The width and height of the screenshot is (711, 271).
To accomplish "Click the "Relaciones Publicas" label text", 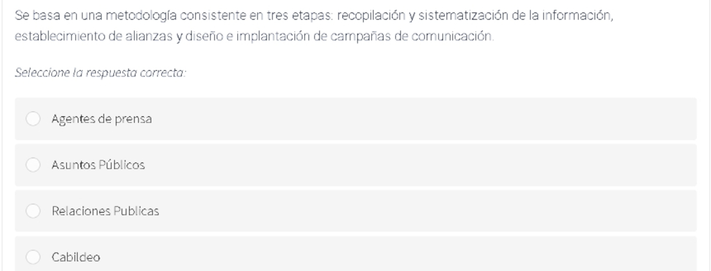I will [105, 211].
